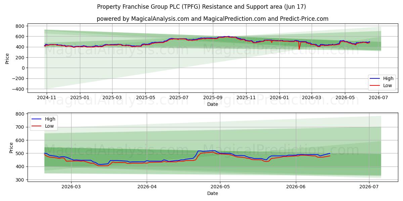Click 'Low' in the bottom chart legend
This screenshot has width=403, height=201.
click(x=50, y=126)
